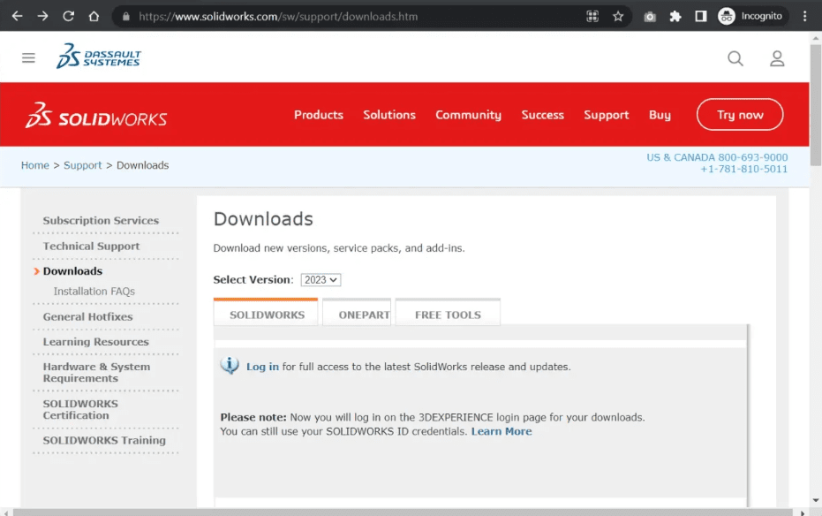Click the Log in link
Screen dimensions: 822x516
click(x=262, y=367)
